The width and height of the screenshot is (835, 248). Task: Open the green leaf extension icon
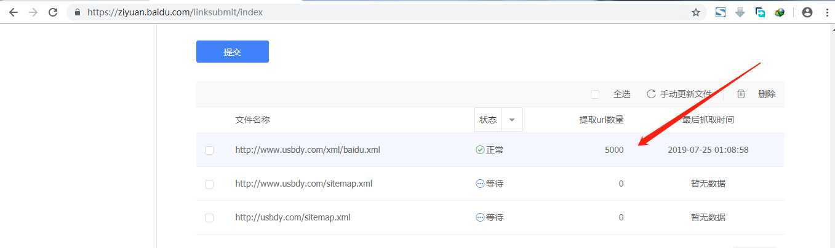[780, 12]
